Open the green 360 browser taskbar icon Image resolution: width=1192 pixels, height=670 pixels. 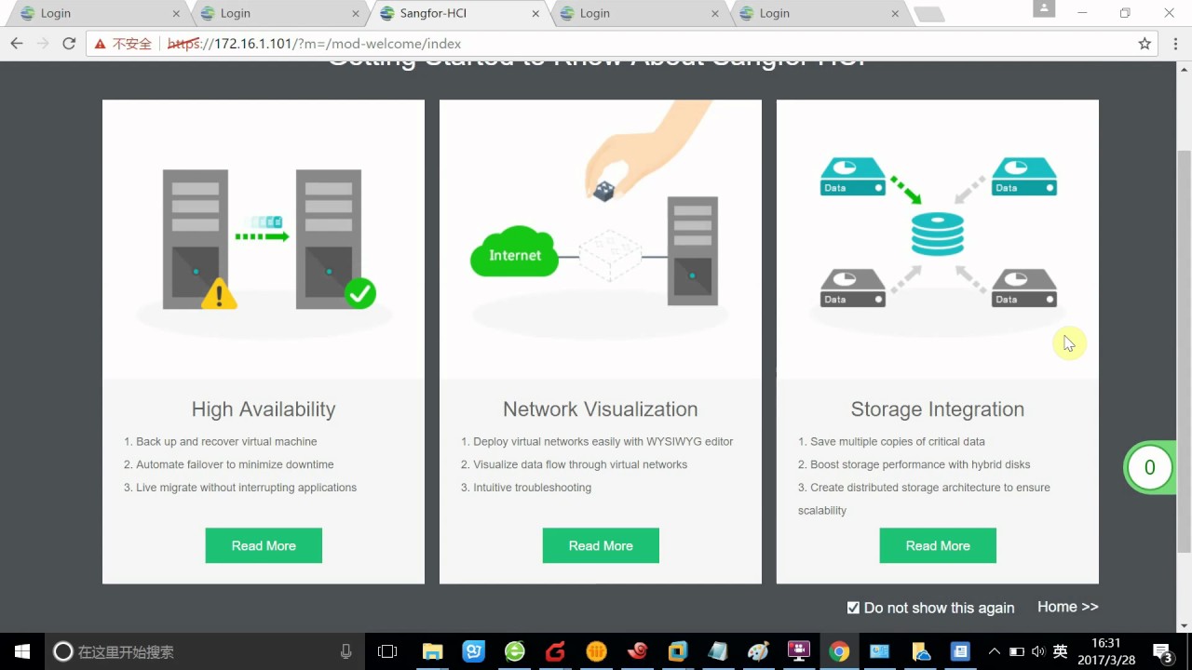point(514,651)
